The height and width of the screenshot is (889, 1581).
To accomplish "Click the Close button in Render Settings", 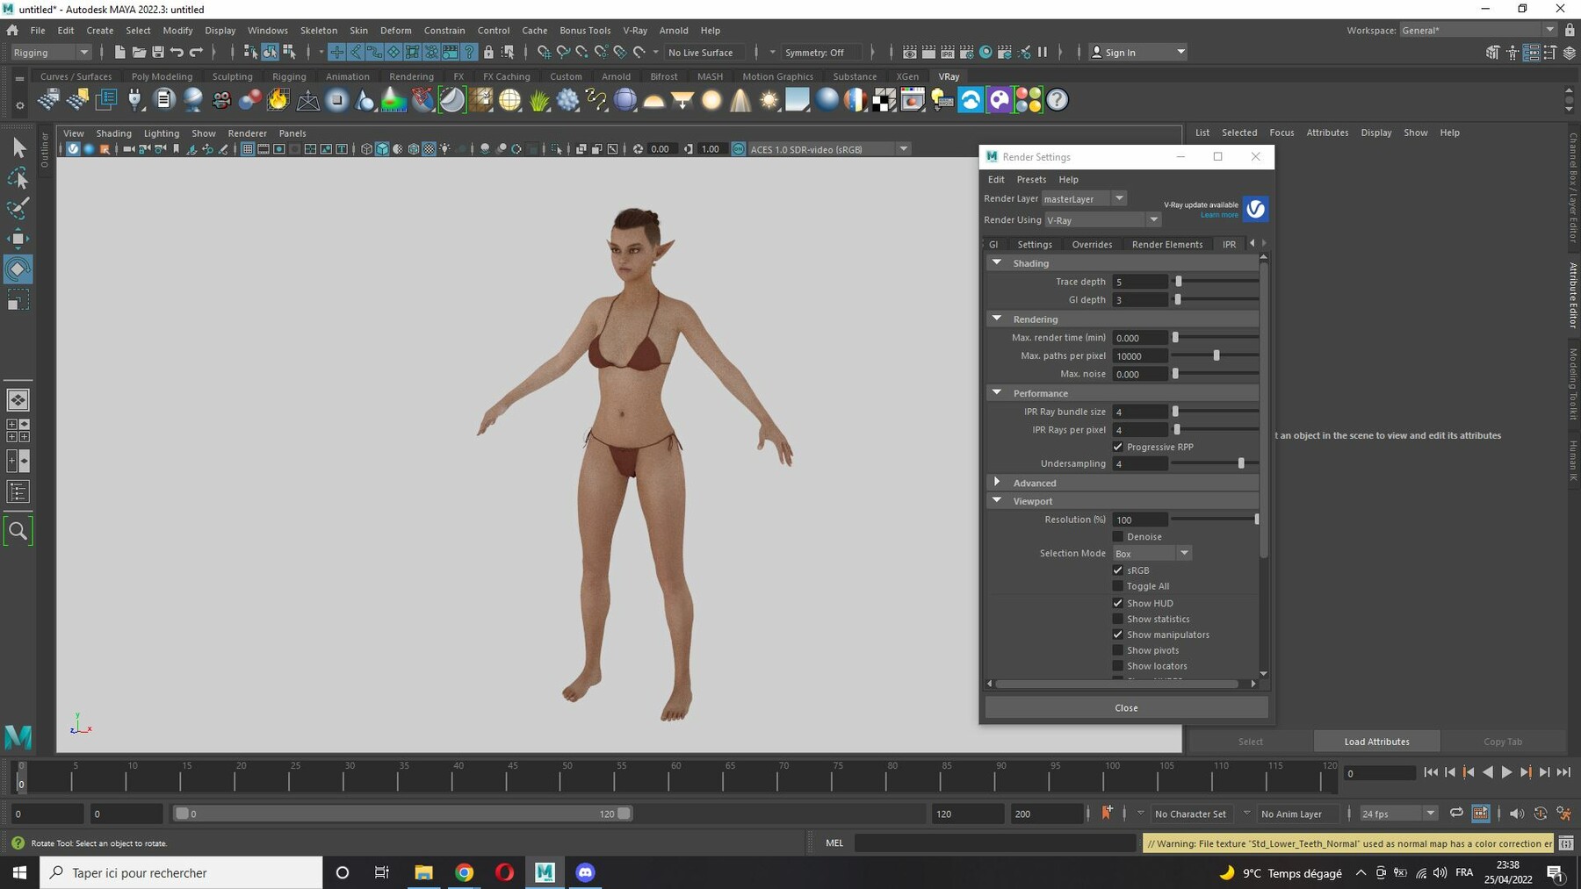I will pyautogui.click(x=1126, y=707).
